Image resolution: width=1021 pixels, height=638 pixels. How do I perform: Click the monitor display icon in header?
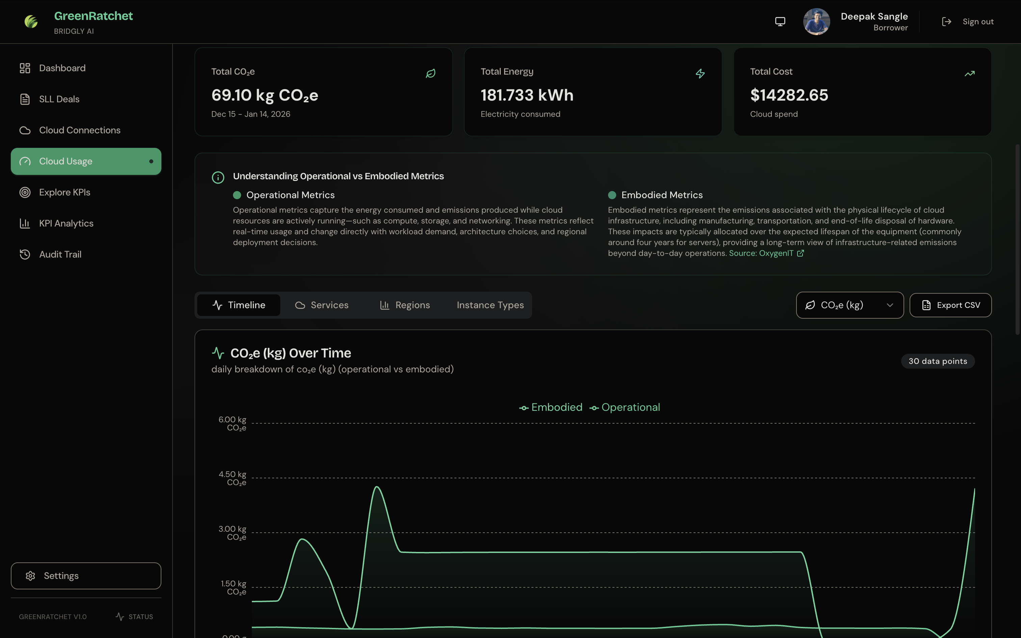(780, 22)
